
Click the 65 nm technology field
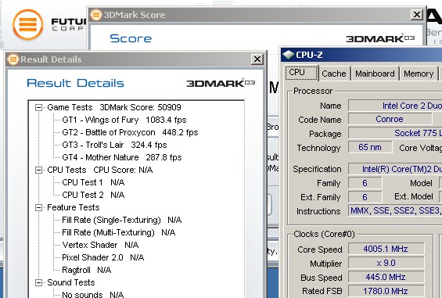point(370,147)
